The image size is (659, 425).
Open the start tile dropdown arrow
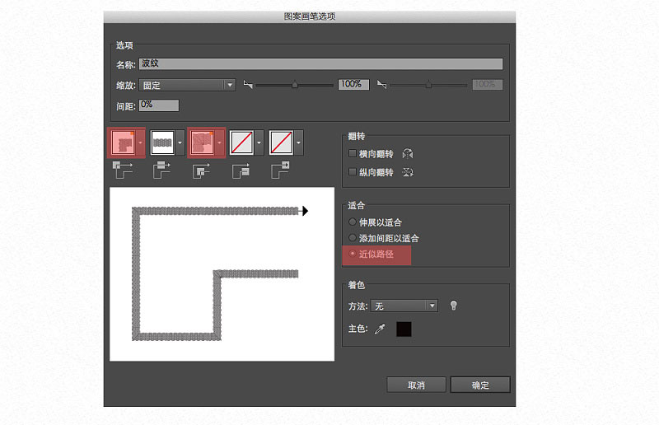[x=259, y=142]
